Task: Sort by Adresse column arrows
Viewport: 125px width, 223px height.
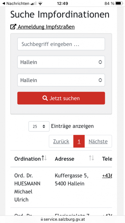Action: tap(92, 158)
